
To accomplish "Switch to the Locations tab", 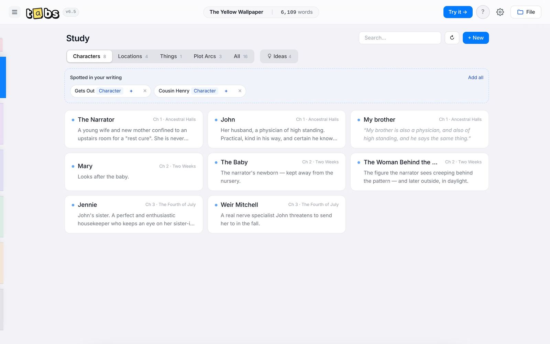I will coord(133,56).
